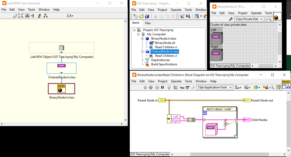This screenshot has width=291, height=157.
Task: Click the Clean Up Diagram broom icon
Action: pyautogui.click(x=265, y=88)
